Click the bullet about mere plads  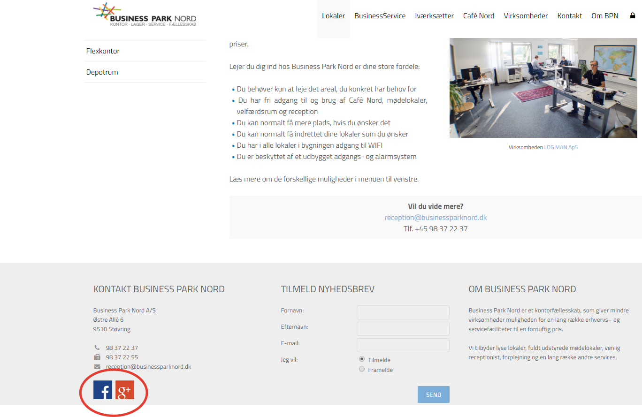[x=313, y=123]
